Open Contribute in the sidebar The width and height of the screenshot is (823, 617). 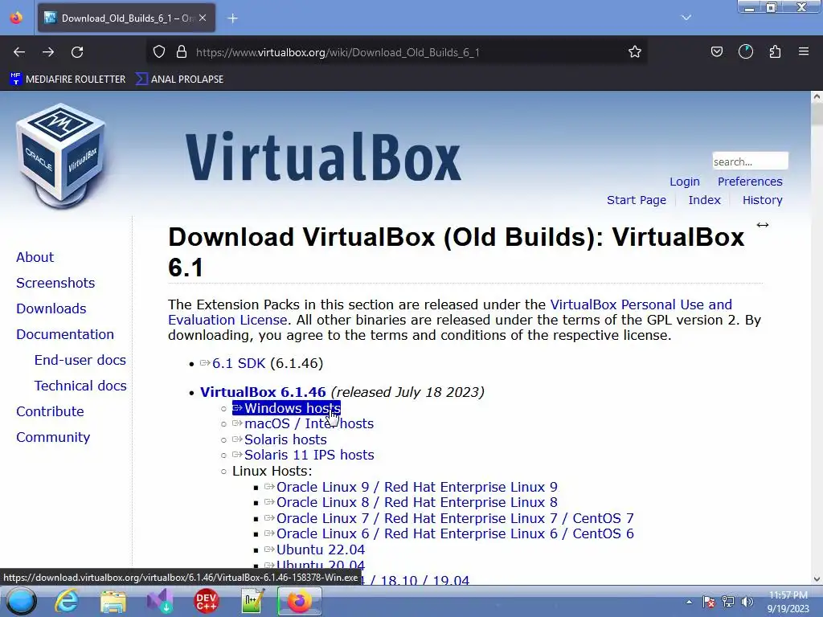(x=50, y=411)
